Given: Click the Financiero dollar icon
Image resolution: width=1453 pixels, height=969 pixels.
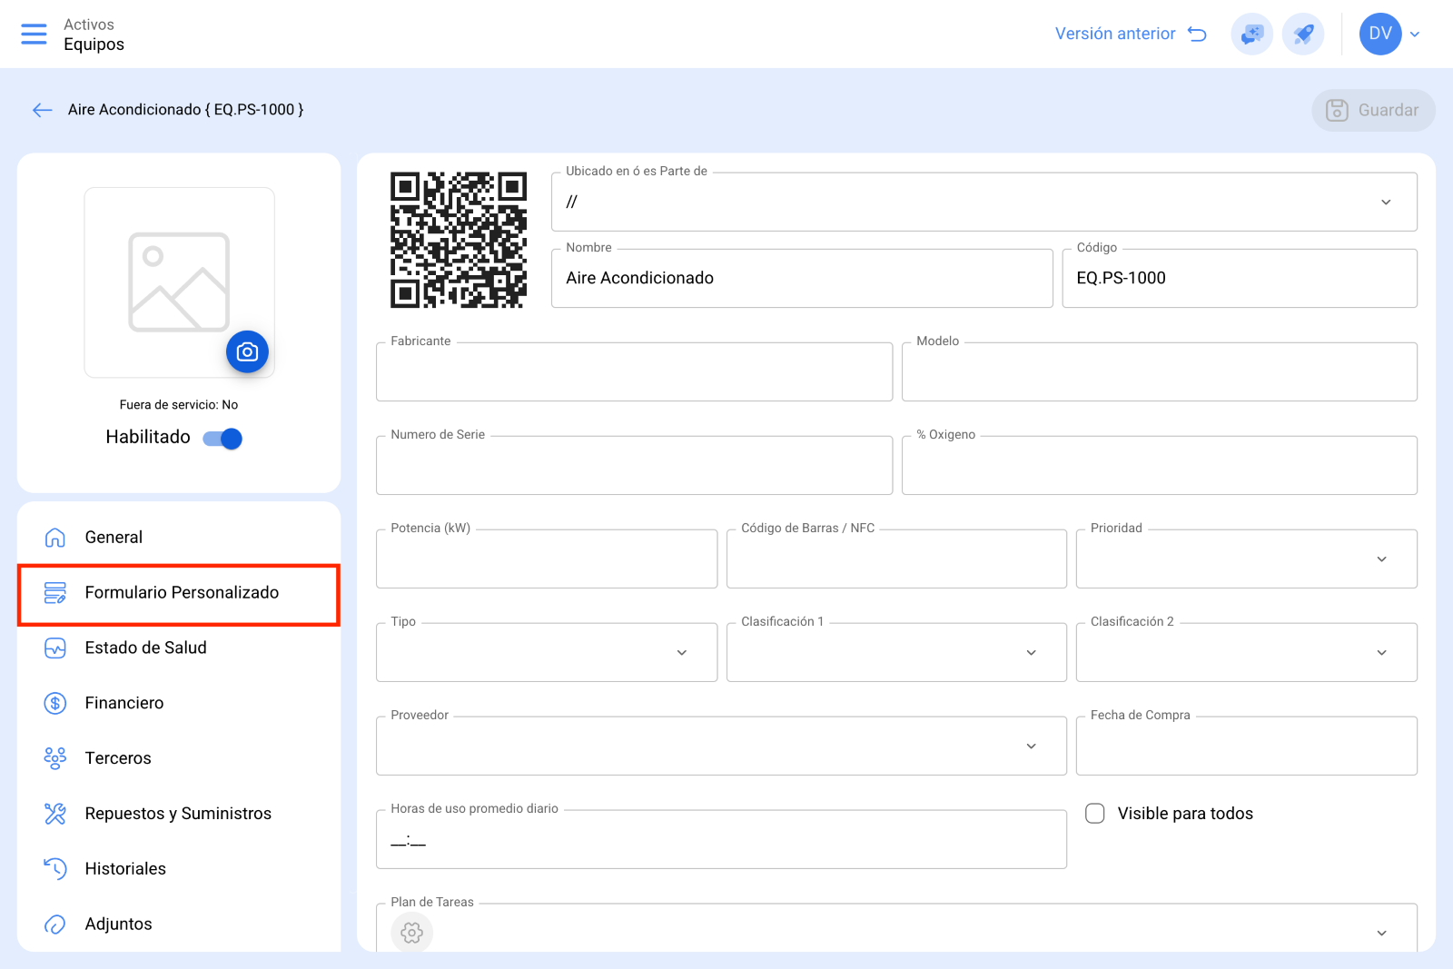Looking at the screenshot, I should [x=55, y=703].
